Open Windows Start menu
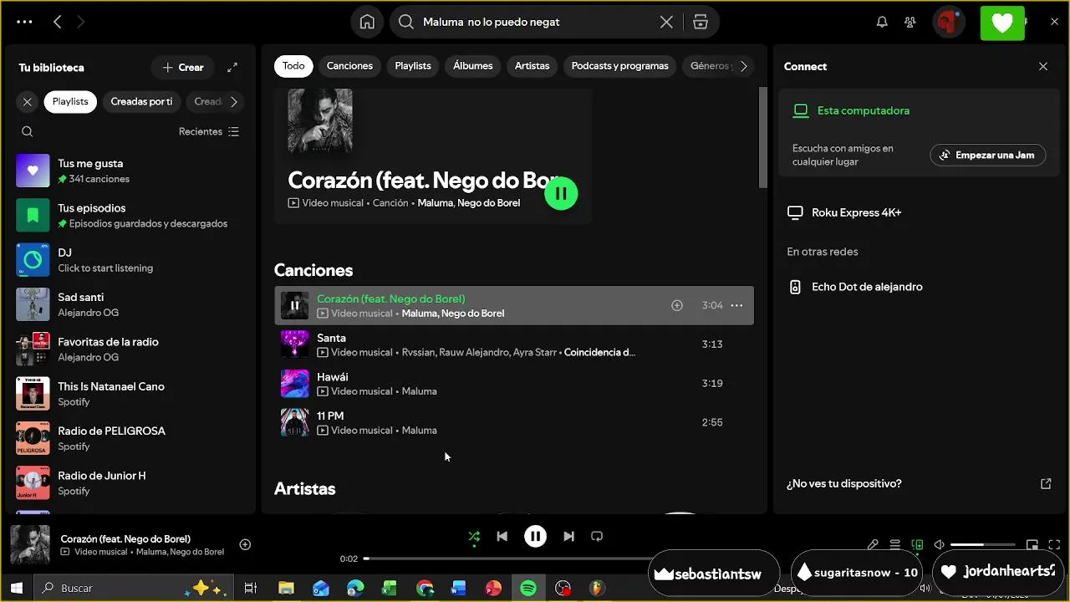1070x602 pixels. pyautogui.click(x=16, y=588)
